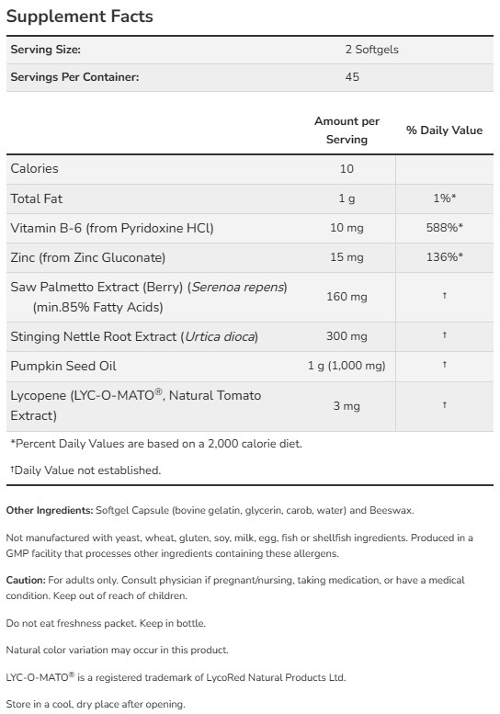Click the Daily Value not established footnote
Viewport: 500px width, 714px height.
point(85,470)
